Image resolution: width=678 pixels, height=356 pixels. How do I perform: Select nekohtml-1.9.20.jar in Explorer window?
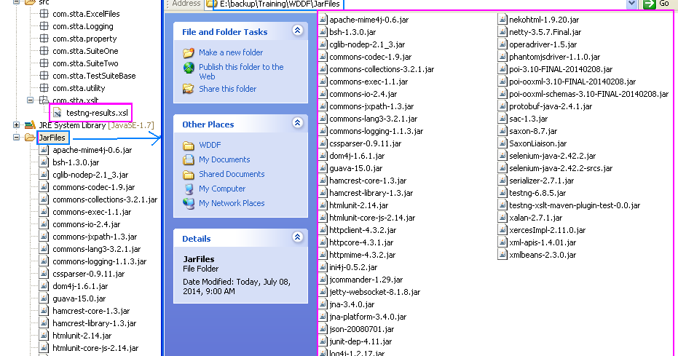544,20
